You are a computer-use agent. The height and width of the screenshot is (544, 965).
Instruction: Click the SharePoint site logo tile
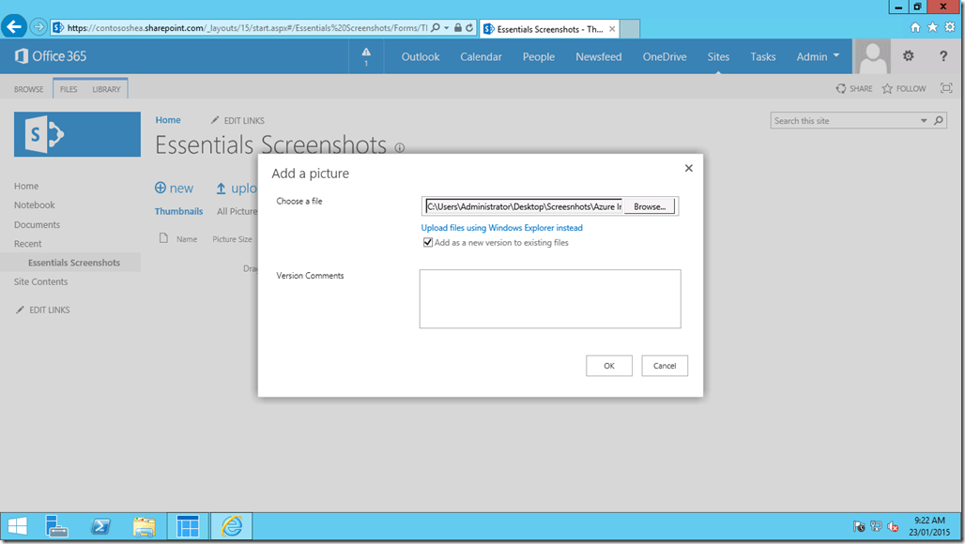76,134
